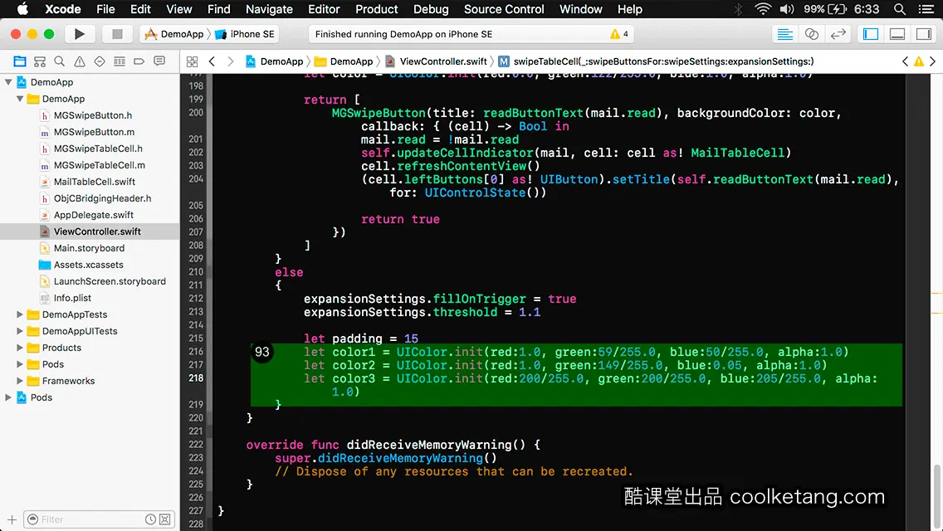Screen dimensions: 943x531
Task: Open Spotlight search
Action: [900, 9]
